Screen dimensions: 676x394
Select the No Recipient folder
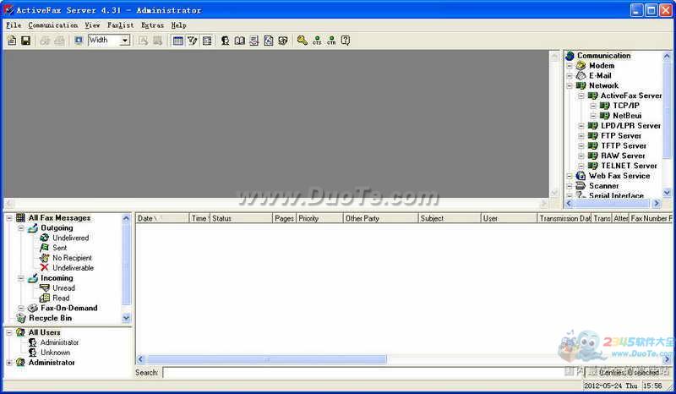[72, 258]
